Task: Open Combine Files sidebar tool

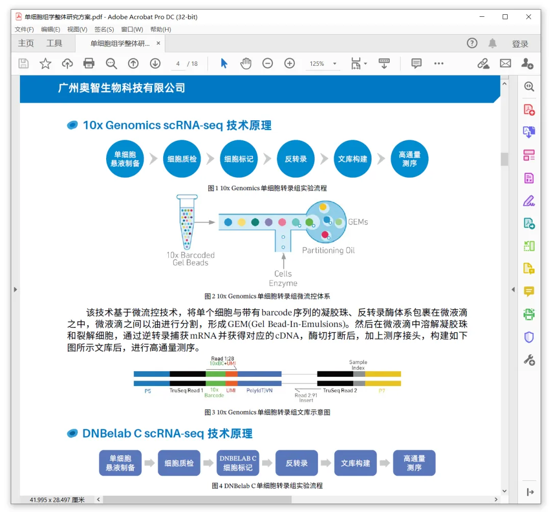Action: [x=529, y=132]
